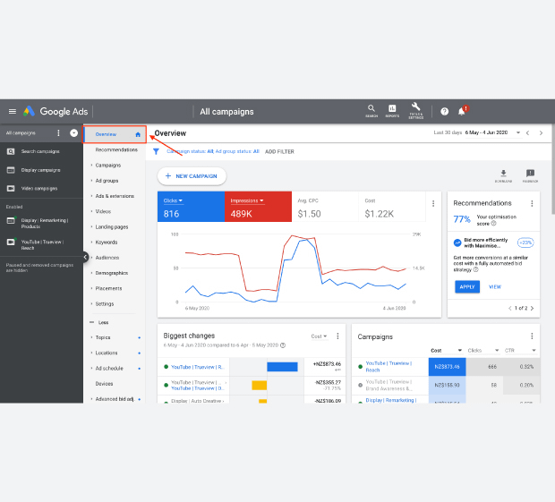
Task: Select Recommendations in the page menu
Action: tap(116, 149)
